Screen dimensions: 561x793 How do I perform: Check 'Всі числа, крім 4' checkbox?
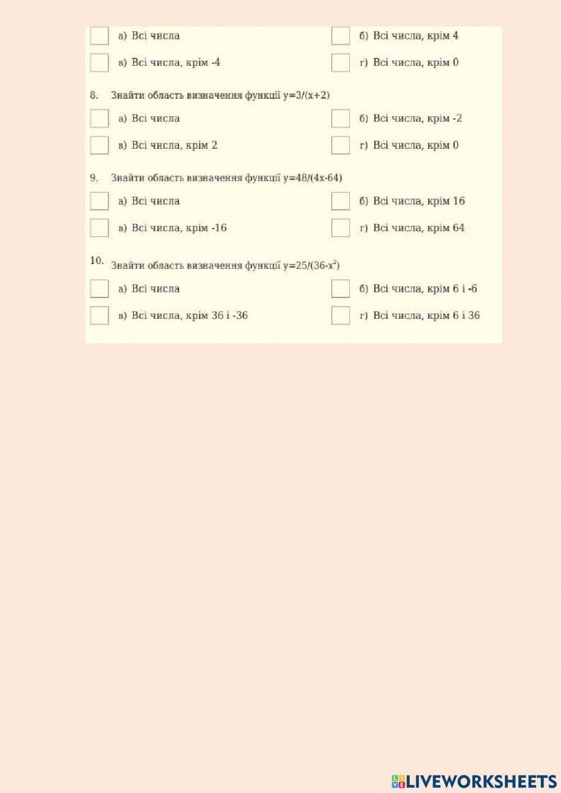[x=341, y=36]
